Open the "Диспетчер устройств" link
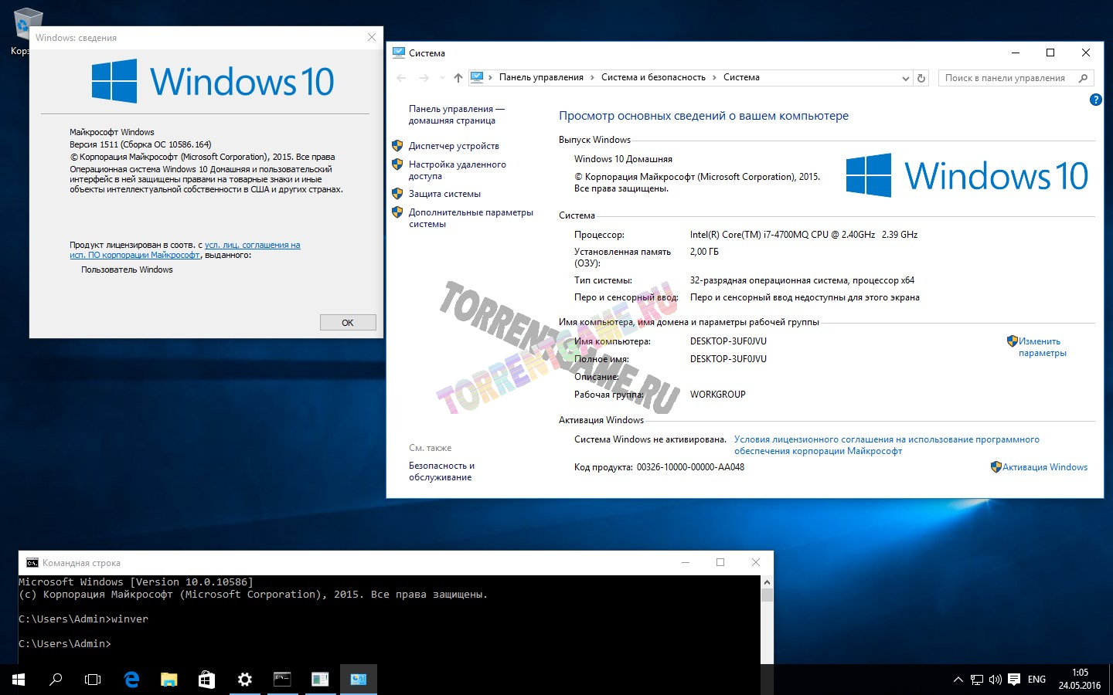The image size is (1113, 695). click(454, 146)
